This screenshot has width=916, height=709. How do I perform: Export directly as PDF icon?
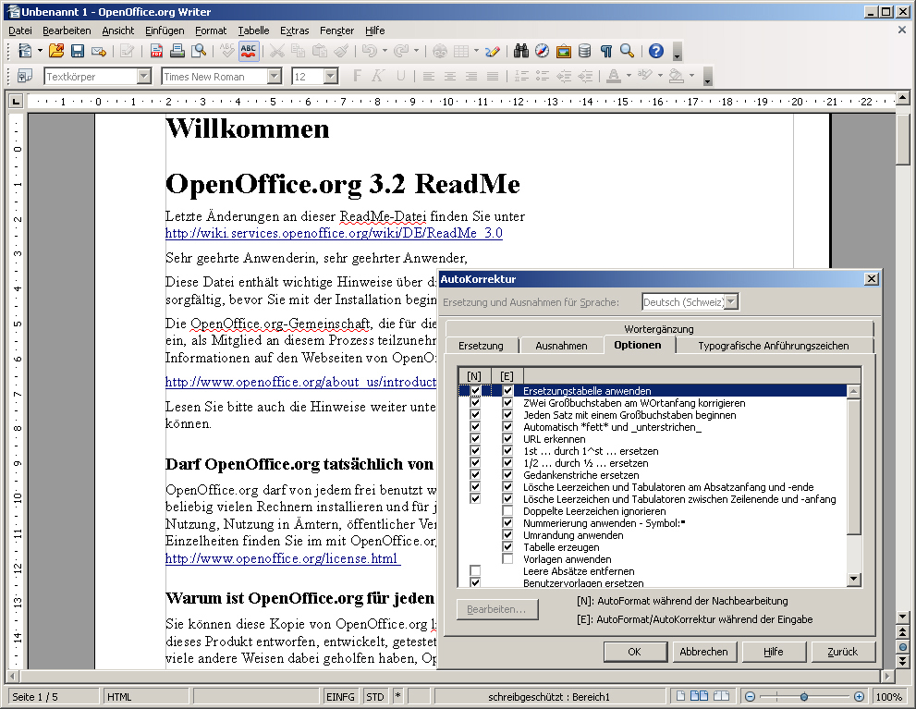[156, 52]
